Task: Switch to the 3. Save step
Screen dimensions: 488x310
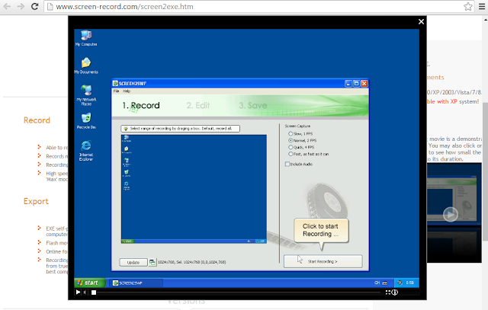Action: pyautogui.click(x=252, y=105)
